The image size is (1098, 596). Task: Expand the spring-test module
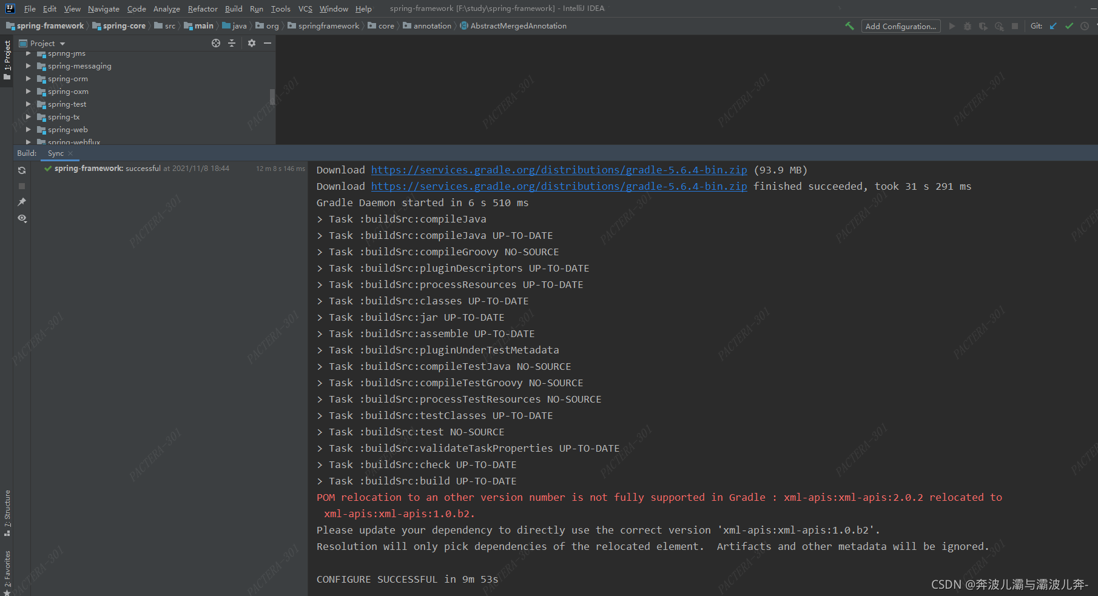pos(28,104)
